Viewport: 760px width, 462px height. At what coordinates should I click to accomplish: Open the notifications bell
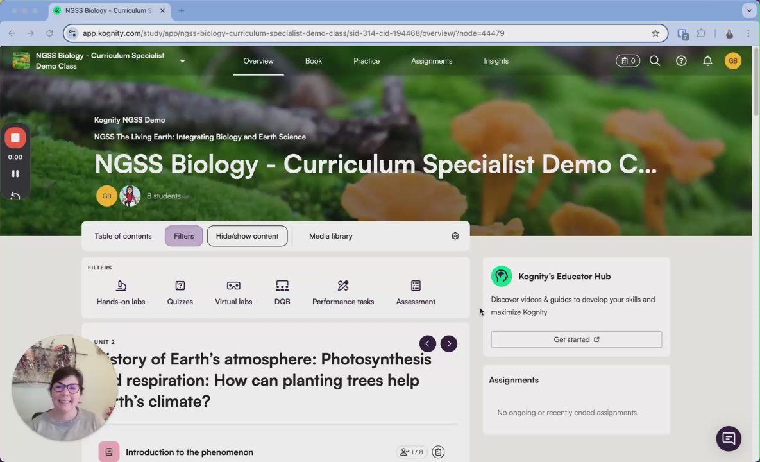click(707, 60)
